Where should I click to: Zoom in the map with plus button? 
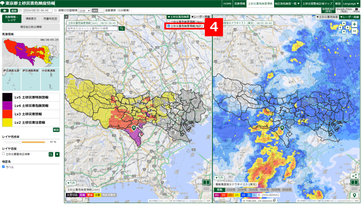point(354,24)
